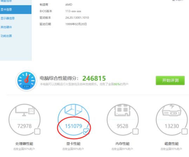Click the memory chip performance icon
This screenshot has height=157, width=189.
tap(122, 110)
